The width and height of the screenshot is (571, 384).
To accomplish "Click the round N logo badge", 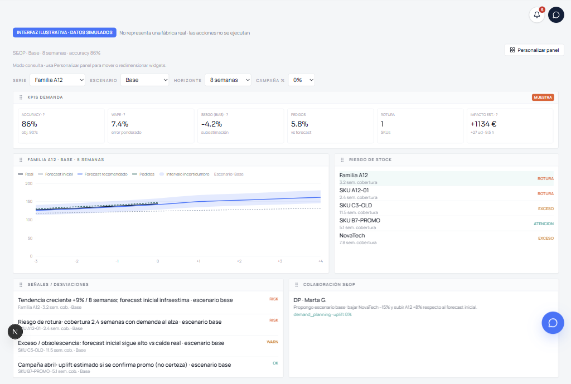I will (x=15, y=332).
